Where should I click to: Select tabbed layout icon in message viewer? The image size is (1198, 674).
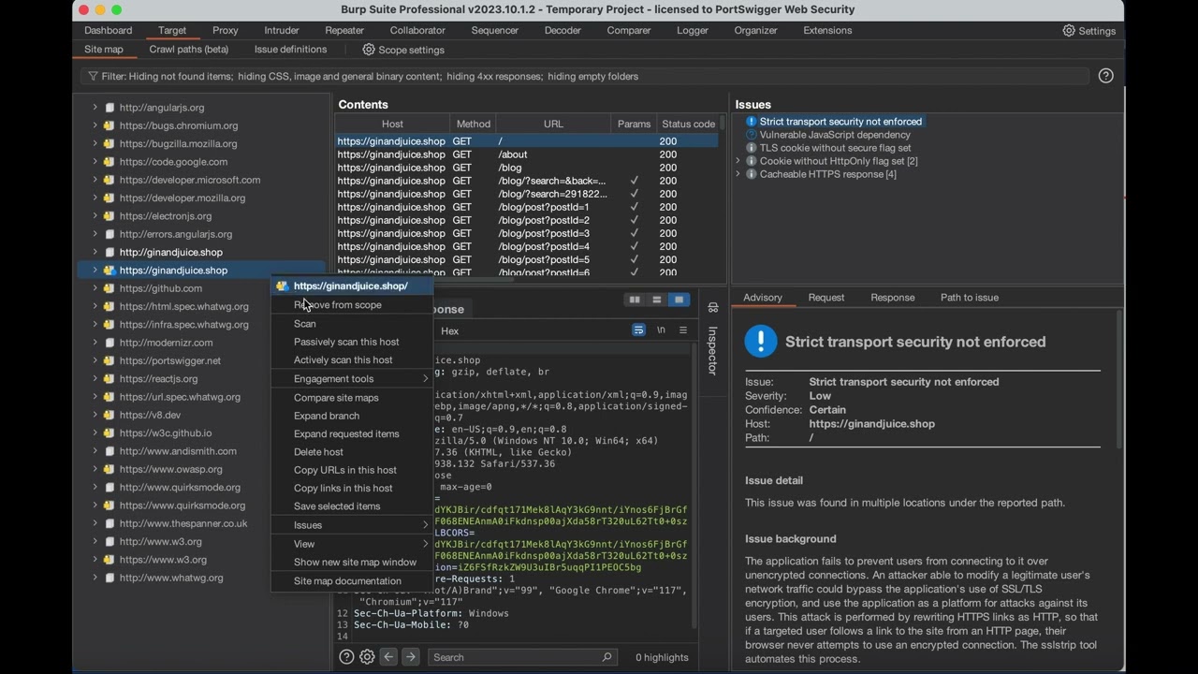pyautogui.click(x=679, y=300)
